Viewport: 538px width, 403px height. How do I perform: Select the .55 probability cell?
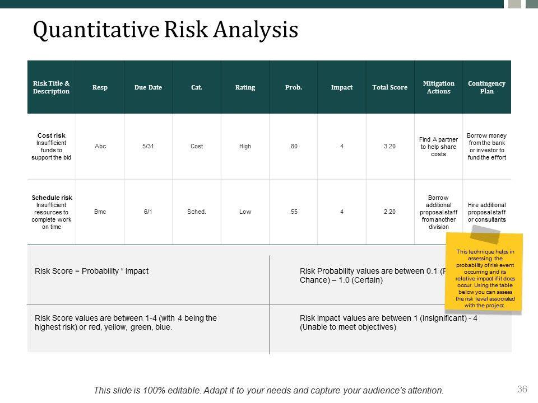[293, 212]
